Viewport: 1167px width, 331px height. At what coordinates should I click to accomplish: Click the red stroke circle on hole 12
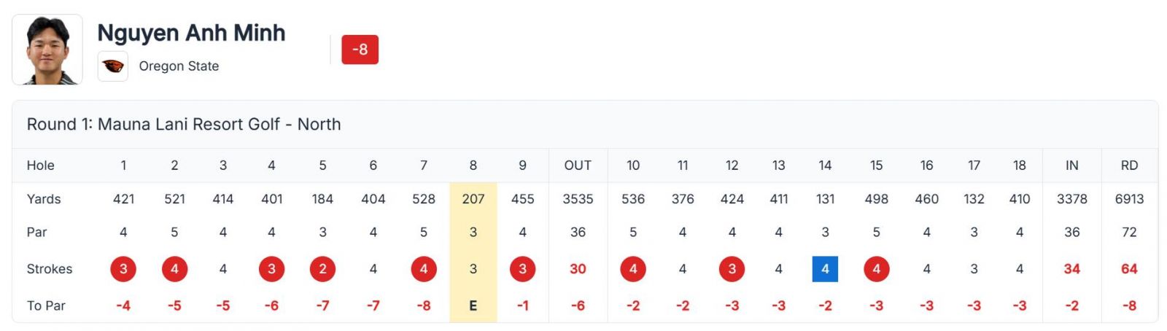tap(732, 269)
